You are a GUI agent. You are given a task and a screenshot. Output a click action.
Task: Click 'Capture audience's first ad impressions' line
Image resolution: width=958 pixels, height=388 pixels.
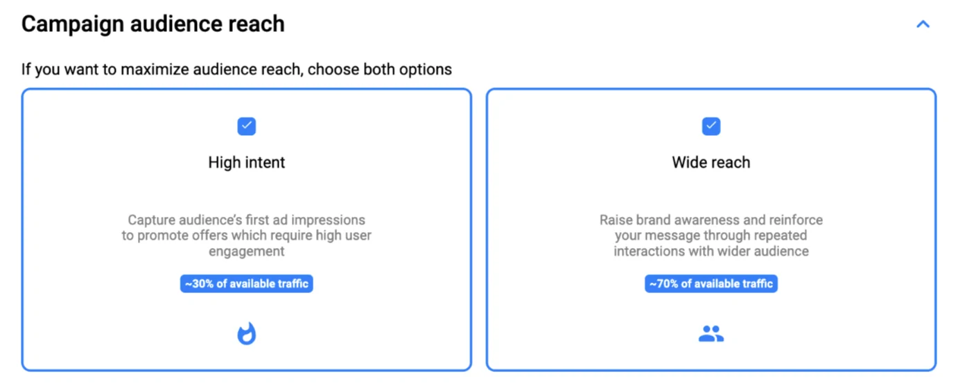(x=247, y=220)
